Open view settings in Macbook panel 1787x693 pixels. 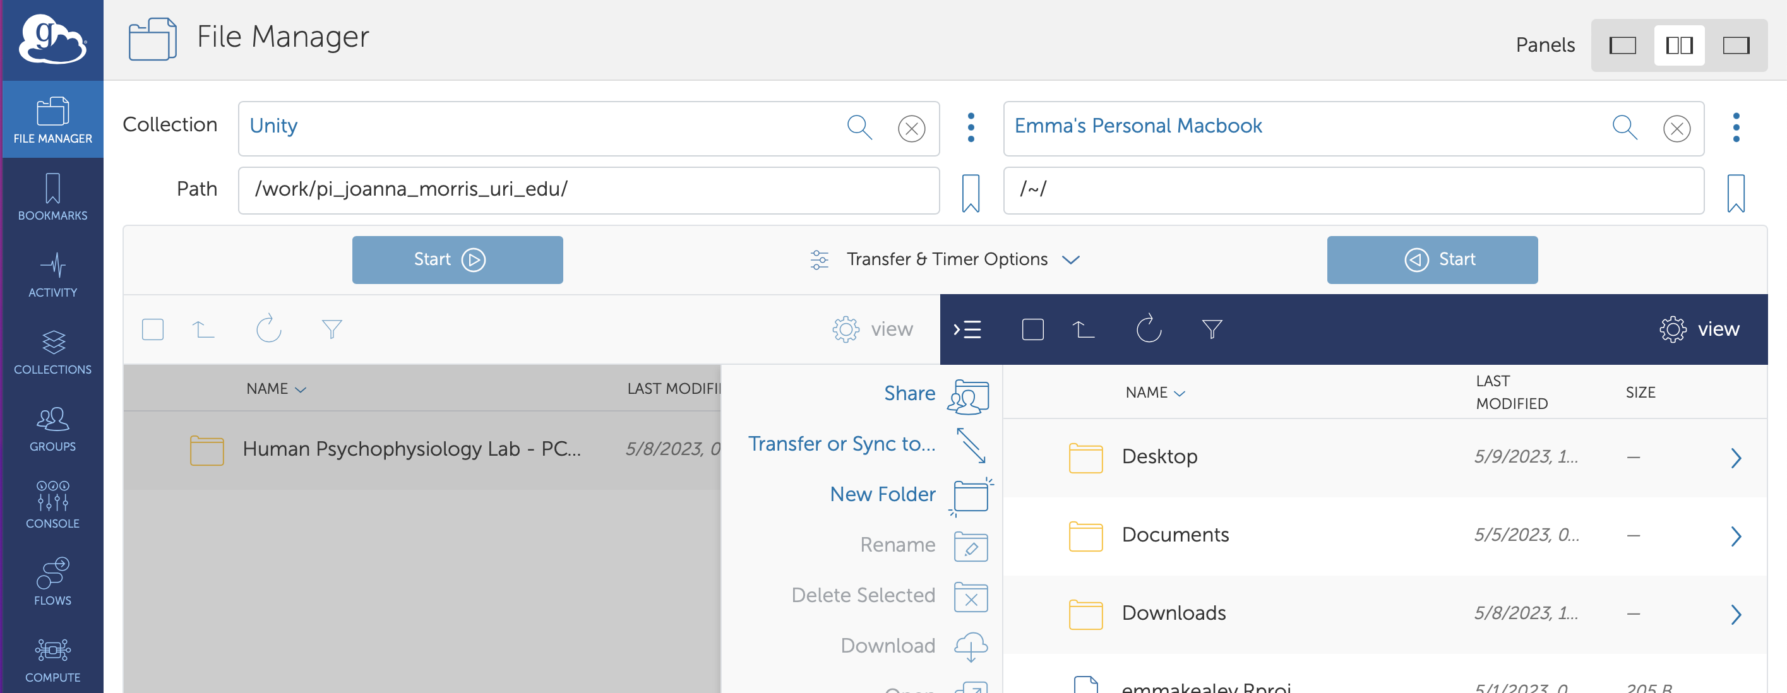coord(1700,329)
